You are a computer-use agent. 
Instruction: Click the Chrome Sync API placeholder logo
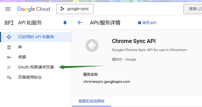(x=92, y=45)
